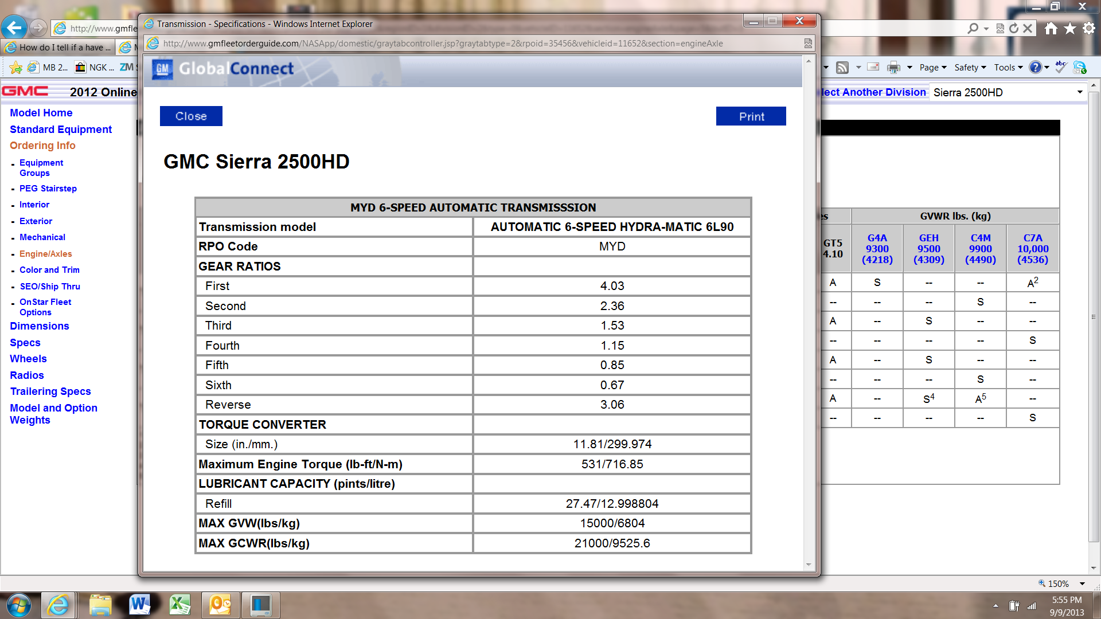Select the RSS feeds icon
Viewport: 1101px width, 619px height.
click(x=842, y=67)
